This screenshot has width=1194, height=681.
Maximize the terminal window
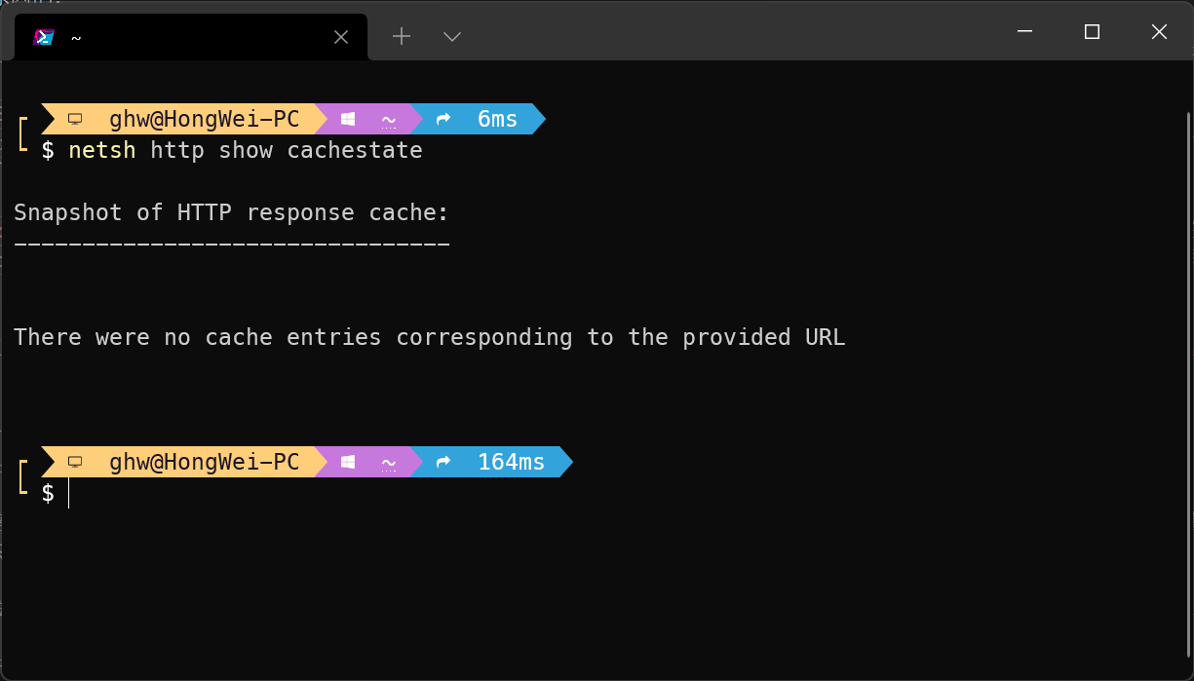[1092, 31]
